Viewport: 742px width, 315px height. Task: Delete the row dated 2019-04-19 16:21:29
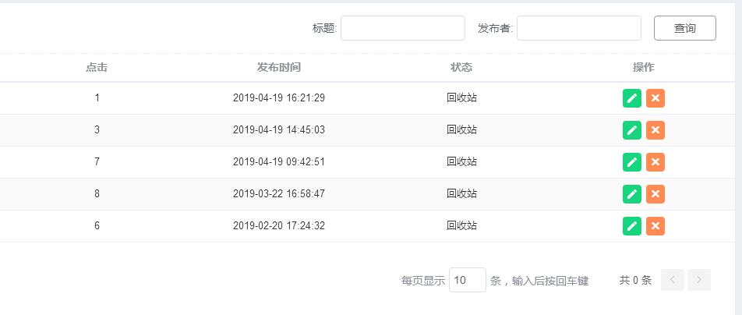coord(655,98)
